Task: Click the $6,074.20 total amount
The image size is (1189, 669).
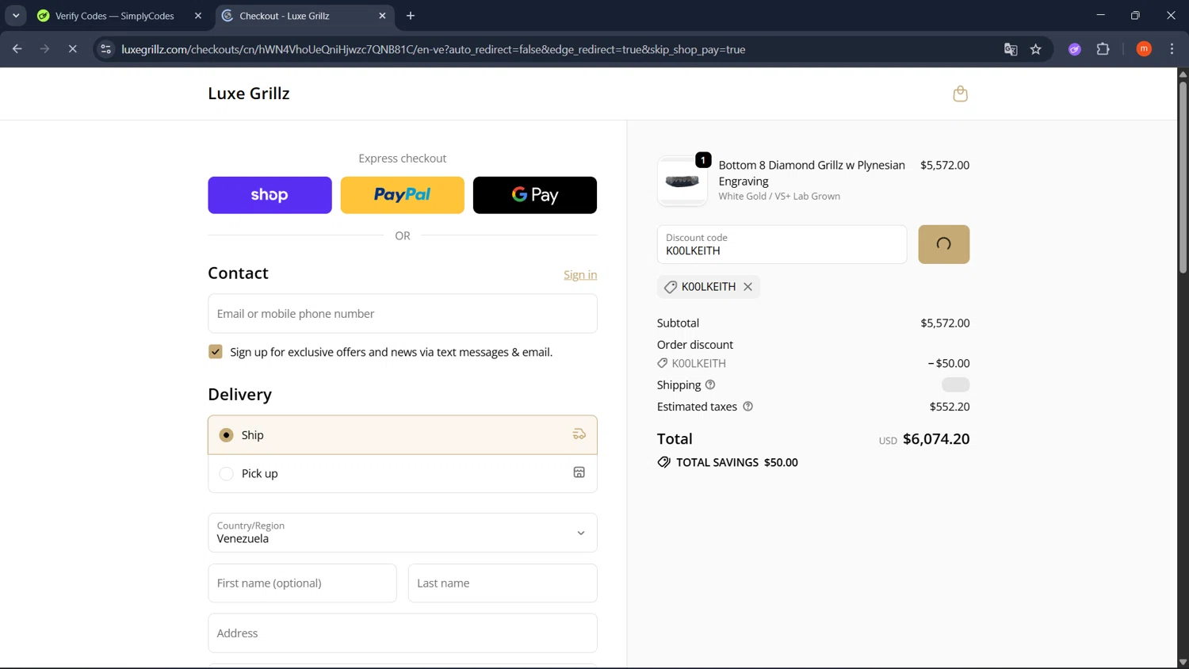Action: 936,439
